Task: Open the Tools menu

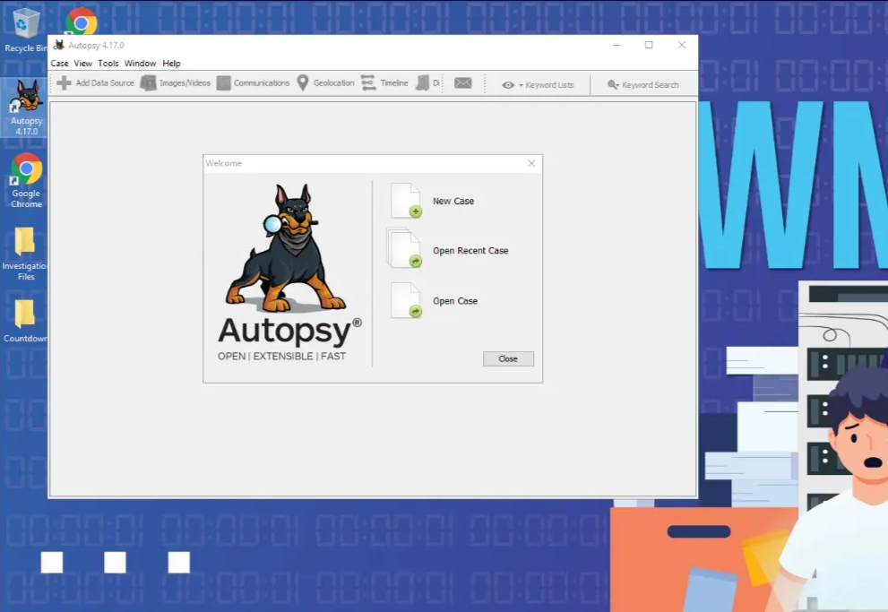Action: click(108, 64)
